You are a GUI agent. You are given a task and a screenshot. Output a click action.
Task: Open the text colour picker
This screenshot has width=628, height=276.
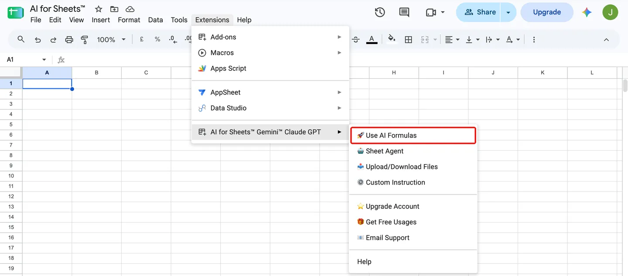pos(372,40)
